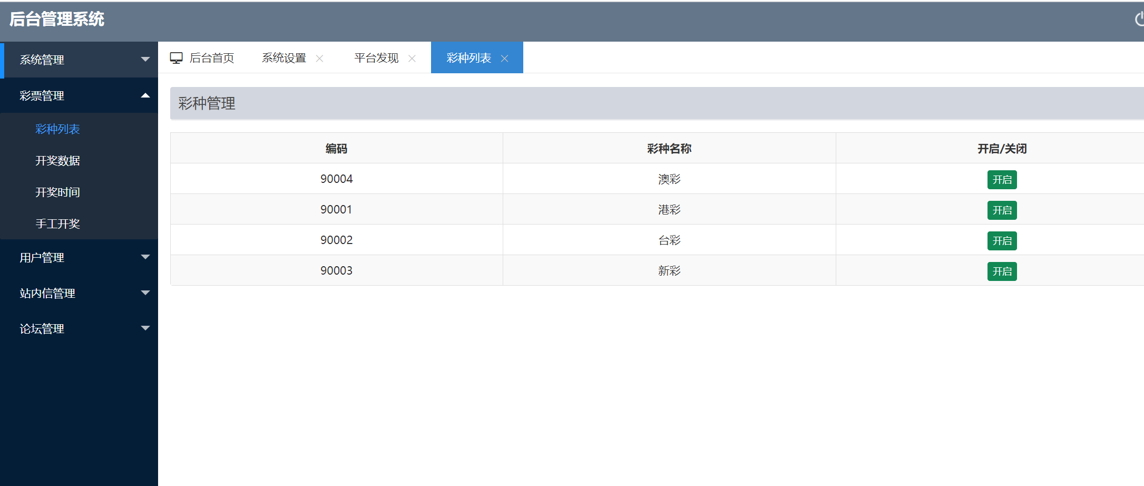Expand the 站内信管理 menu arrow

145,293
